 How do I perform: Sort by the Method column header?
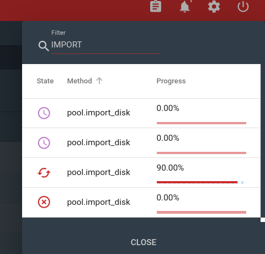point(79,81)
